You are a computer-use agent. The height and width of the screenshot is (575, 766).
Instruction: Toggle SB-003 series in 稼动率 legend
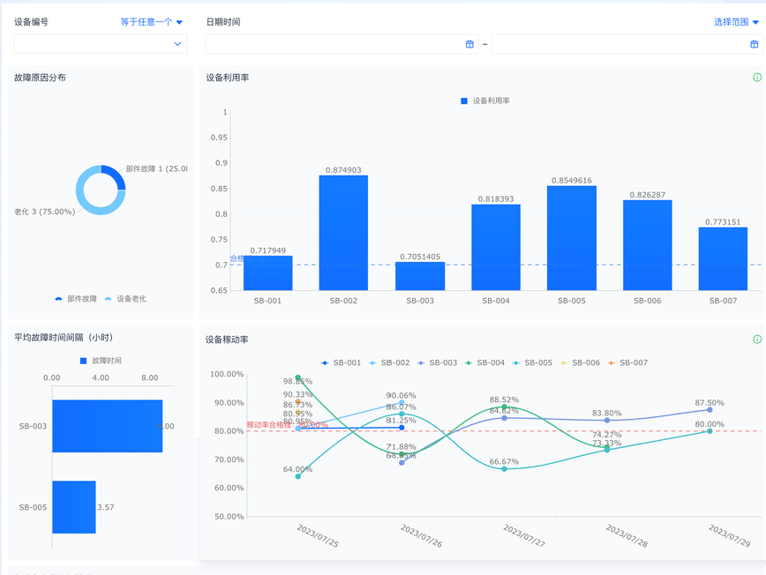point(437,362)
